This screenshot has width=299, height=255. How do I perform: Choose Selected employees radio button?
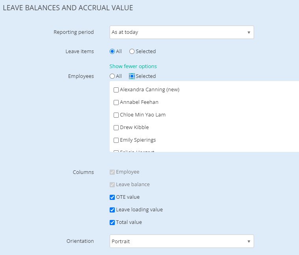132,76
